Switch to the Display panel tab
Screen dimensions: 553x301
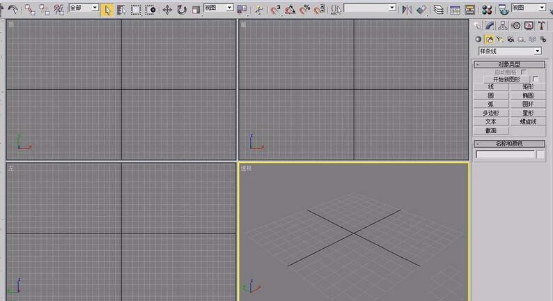tap(529, 25)
